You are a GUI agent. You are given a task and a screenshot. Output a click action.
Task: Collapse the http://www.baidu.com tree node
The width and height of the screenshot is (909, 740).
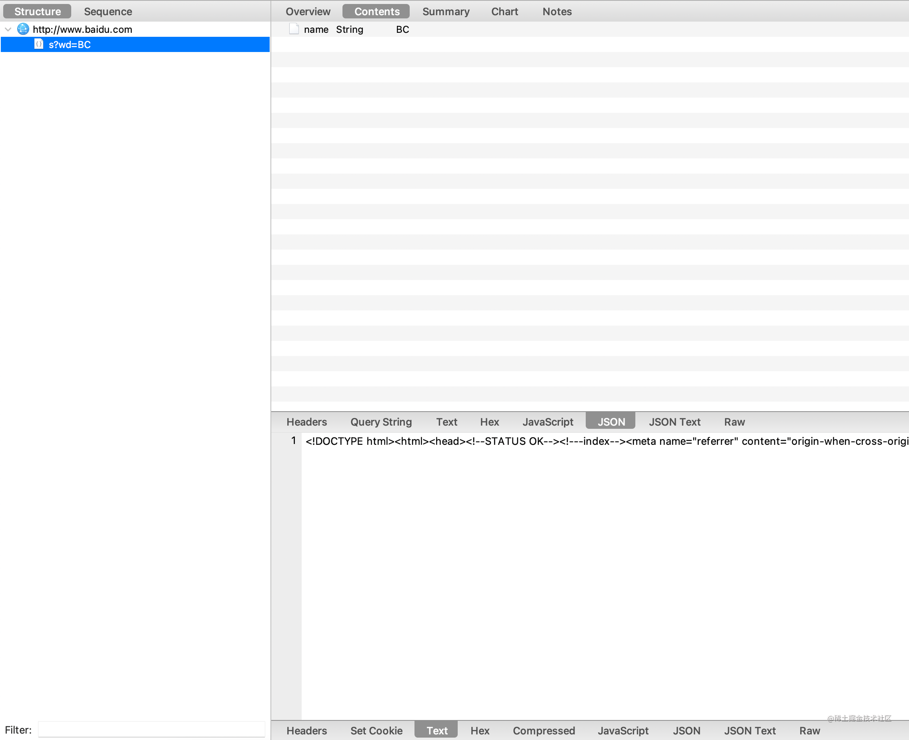click(x=8, y=30)
